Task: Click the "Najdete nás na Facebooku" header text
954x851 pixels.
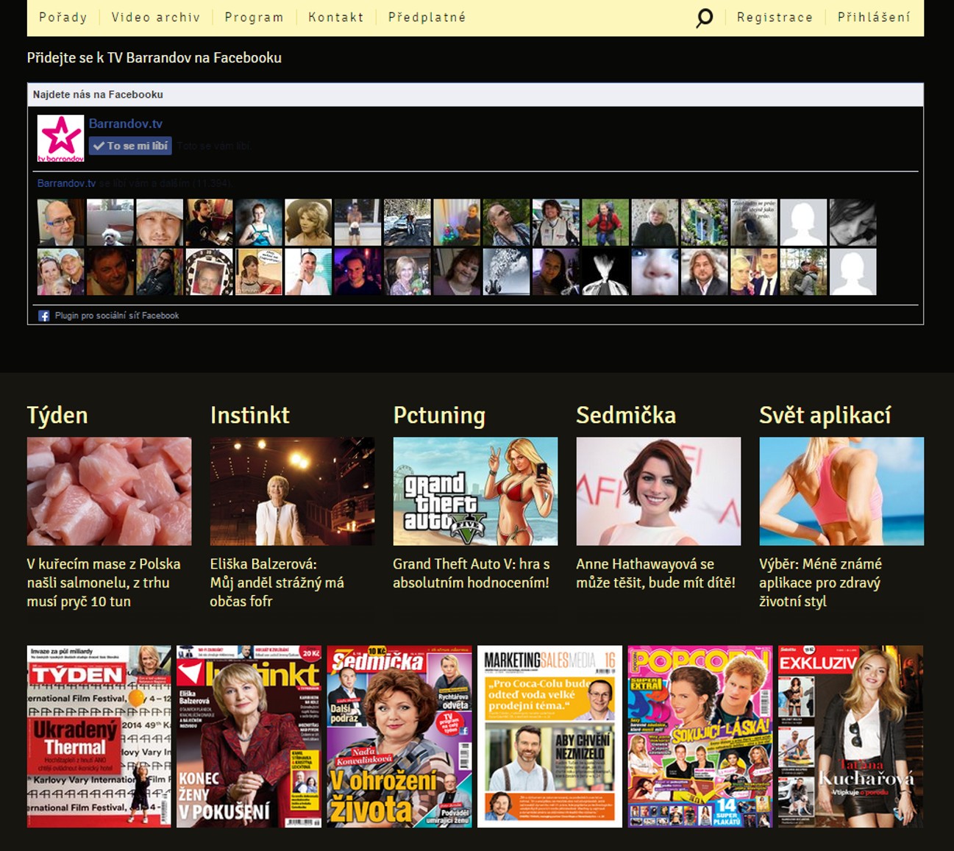Action: pyautogui.click(x=98, y=94)
